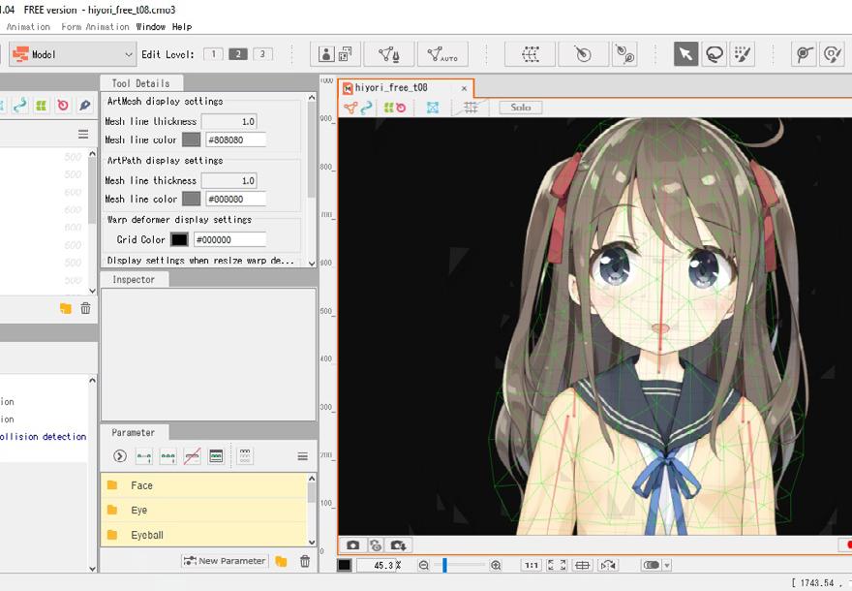The width and height of the screenshot is (852, 591).
Task: Click the 1:1 zoom button
Action: tap(531, 566)
